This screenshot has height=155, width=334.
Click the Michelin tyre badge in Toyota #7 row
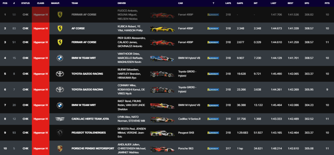point(213,90)
